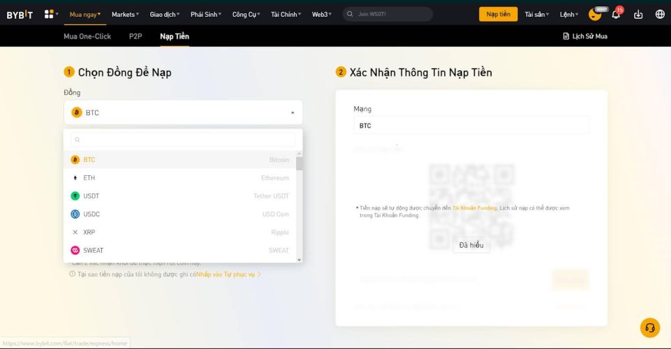Click the Bybit logo

point(20,14)
